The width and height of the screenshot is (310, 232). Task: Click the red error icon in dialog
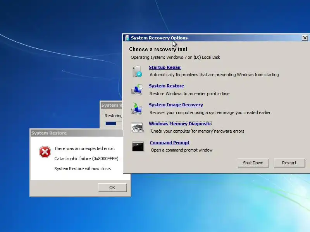[45, 152]
